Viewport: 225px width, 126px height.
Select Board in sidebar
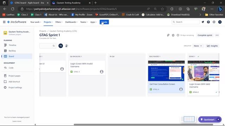17,56
